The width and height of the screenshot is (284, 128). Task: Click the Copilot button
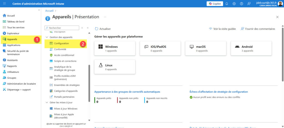click(x=215, y=4)
